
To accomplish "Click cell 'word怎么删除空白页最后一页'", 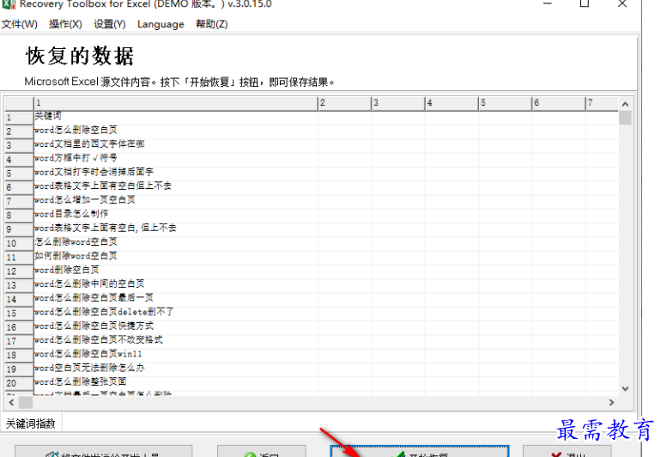I will 175,298.
